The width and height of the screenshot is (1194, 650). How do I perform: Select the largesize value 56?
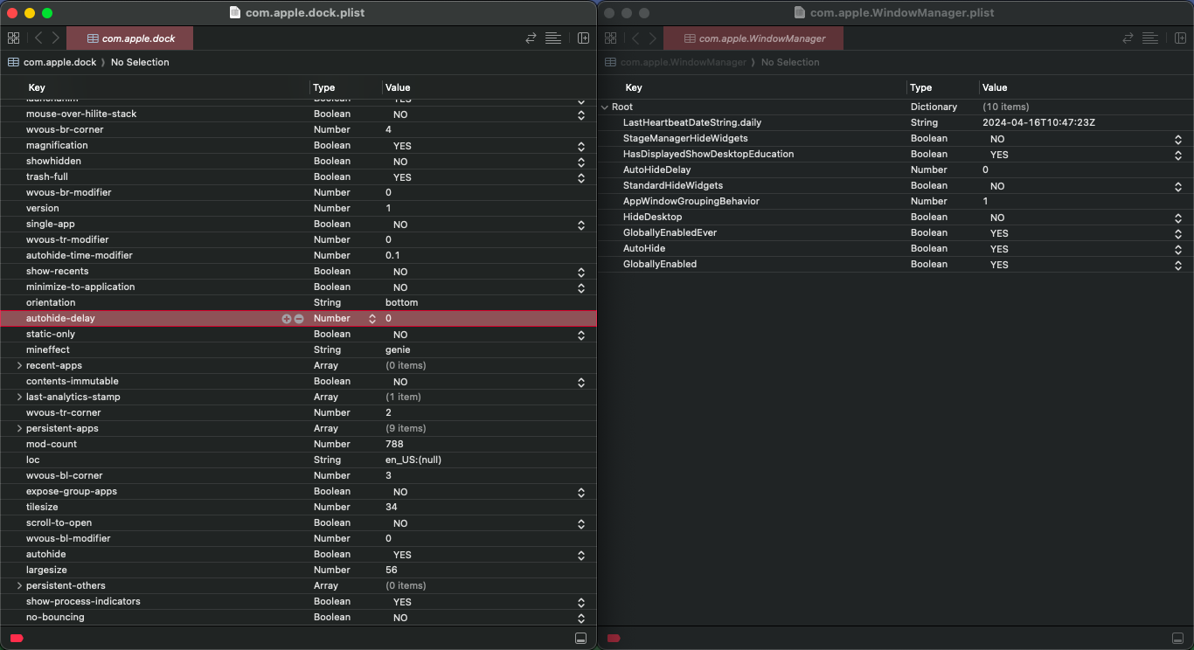392,570
